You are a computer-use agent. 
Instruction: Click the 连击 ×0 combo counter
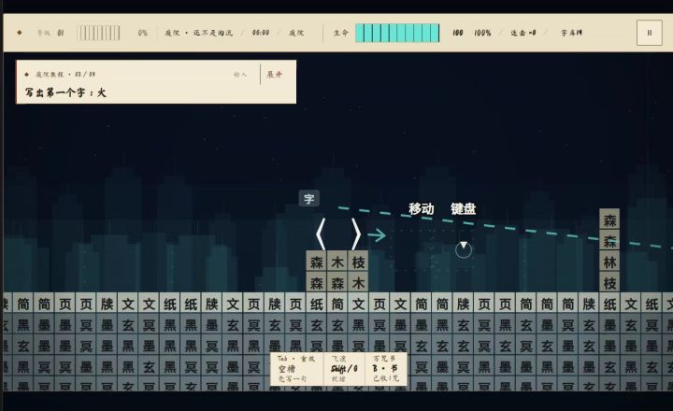coord(523,33)
